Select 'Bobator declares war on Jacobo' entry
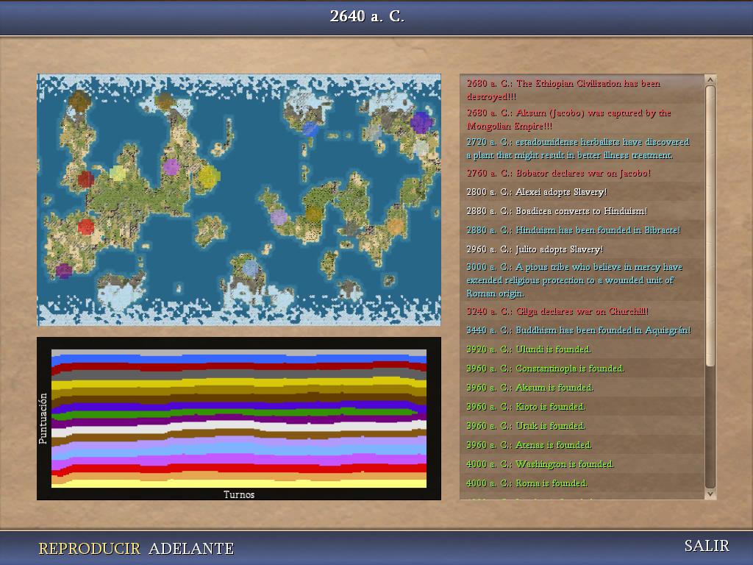The height and width of the screenshot is (565, 753). click(x=558, y=173)
